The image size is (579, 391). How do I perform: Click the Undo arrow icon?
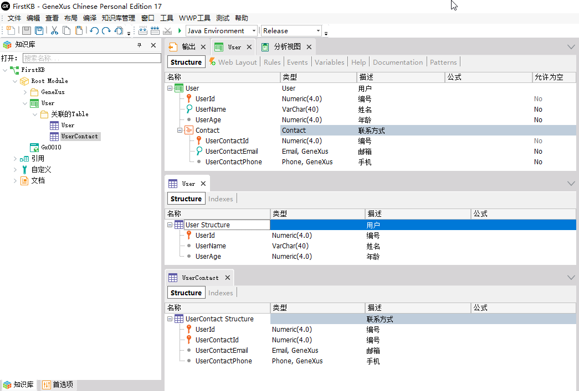pyautogui.click(x=94, y=30)
